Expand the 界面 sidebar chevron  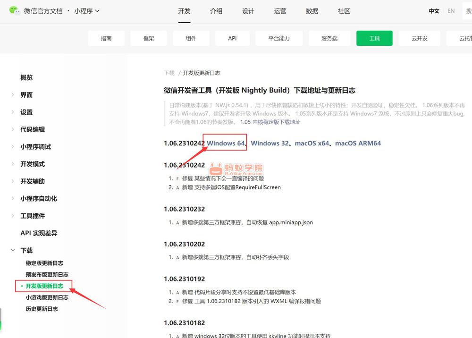tap(13, 95)
